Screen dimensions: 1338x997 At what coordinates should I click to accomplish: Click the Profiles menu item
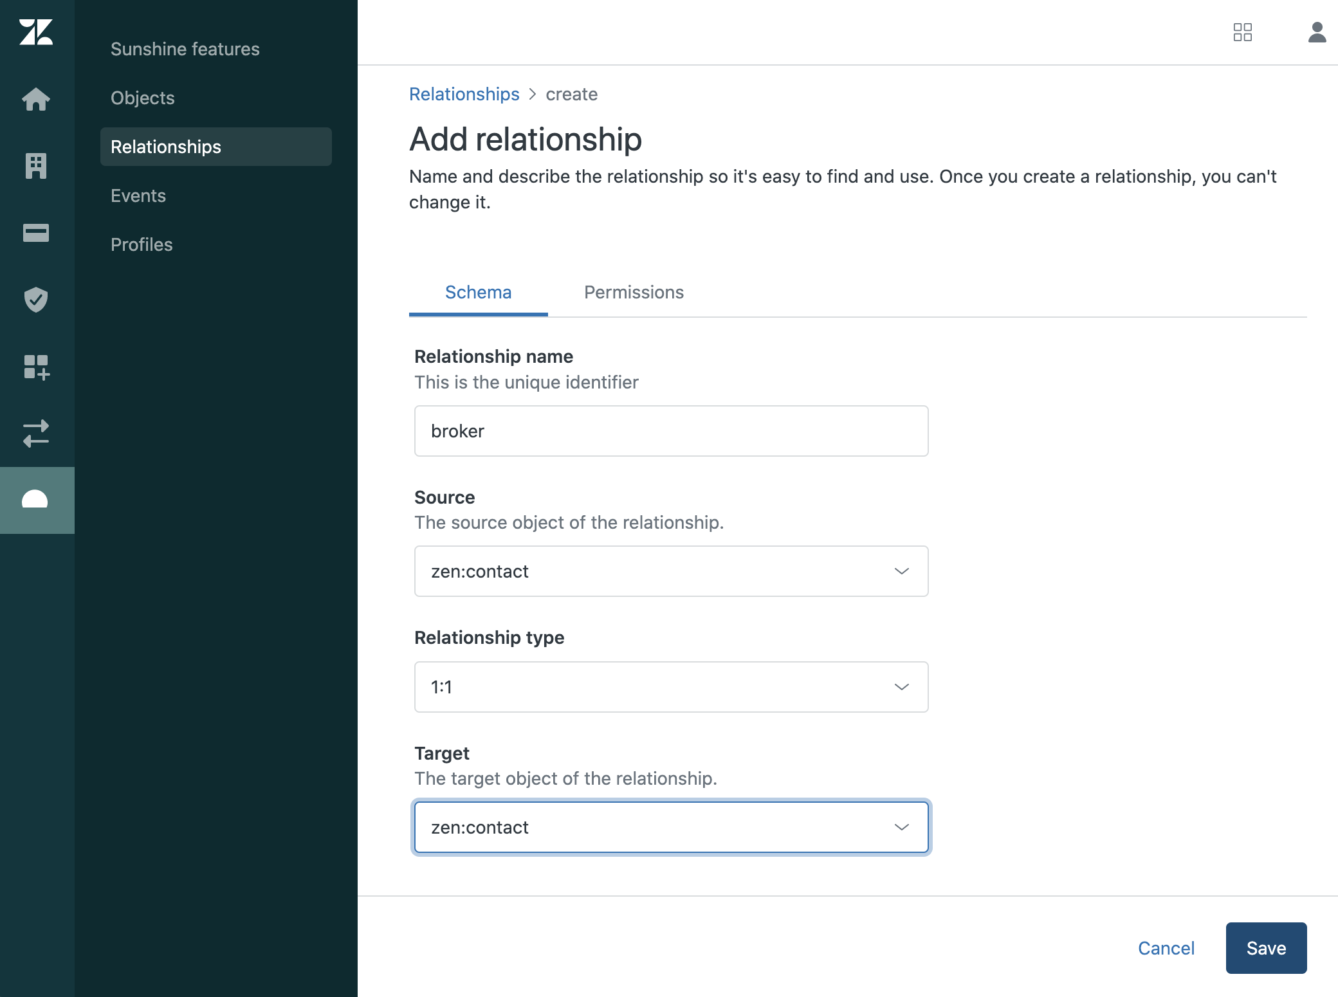pyautogui.click(x=142, y=244)
